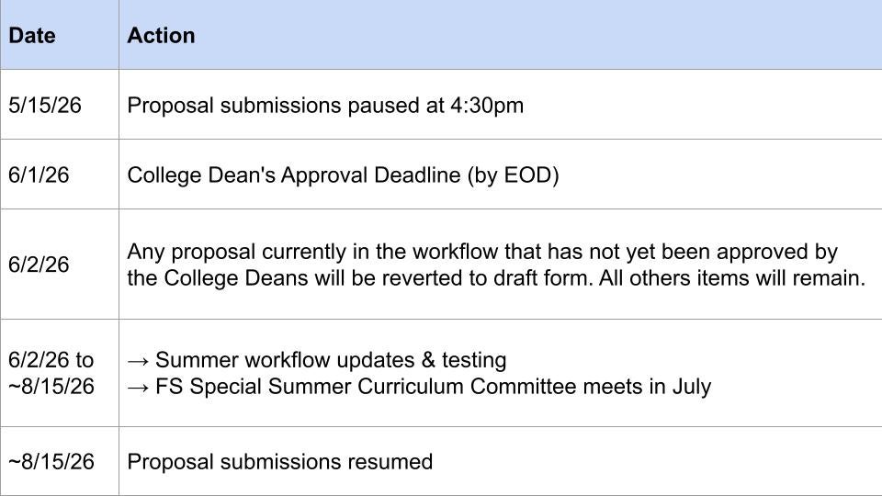Click the word 'July' in the committee line
This screenshot has height=496, width=882.
690,386
